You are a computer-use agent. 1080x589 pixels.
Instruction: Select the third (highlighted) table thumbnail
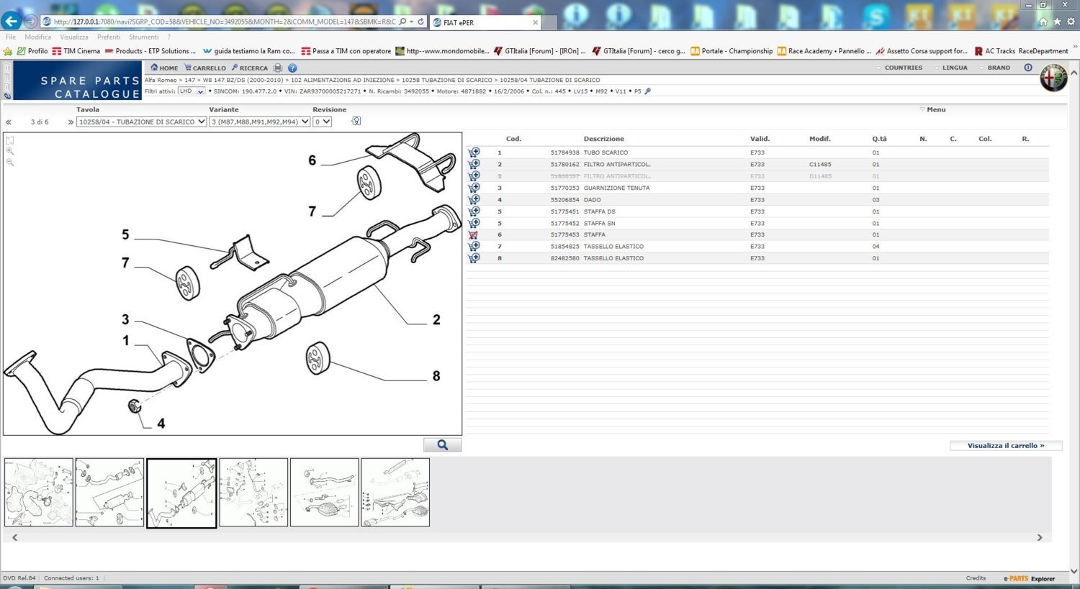[x=181, y=493]
